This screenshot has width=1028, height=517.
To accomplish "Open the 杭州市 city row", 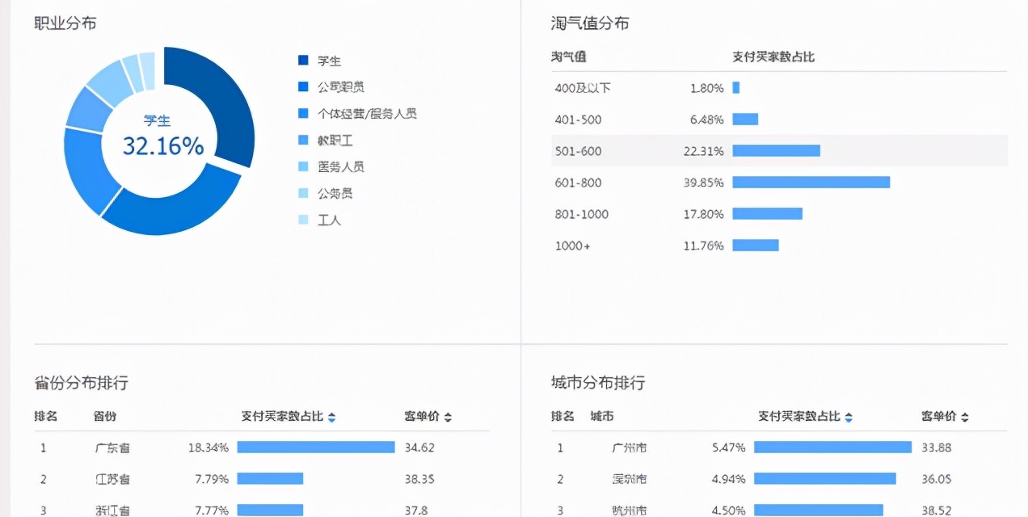I will point(779,509).
